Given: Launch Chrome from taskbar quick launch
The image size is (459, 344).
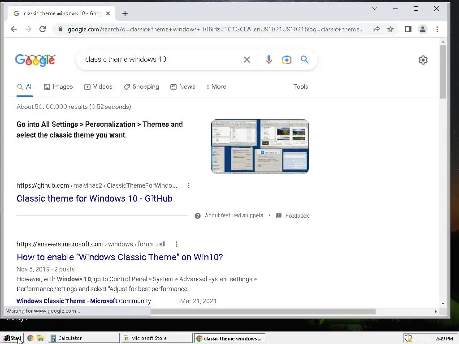Looking at the screenshot, I should tap(30, 338).
